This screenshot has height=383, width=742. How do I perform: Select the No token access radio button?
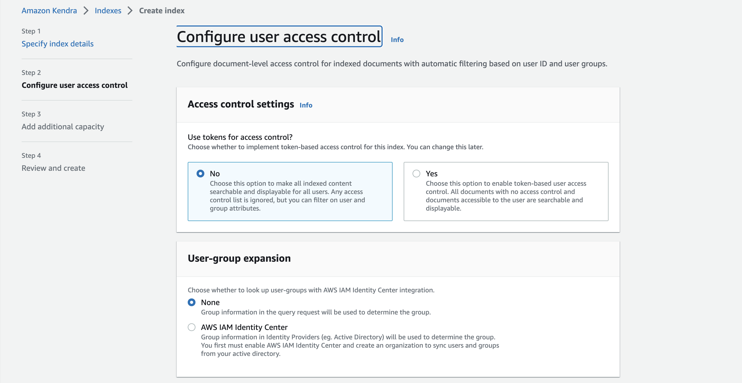tap(200, 173)
